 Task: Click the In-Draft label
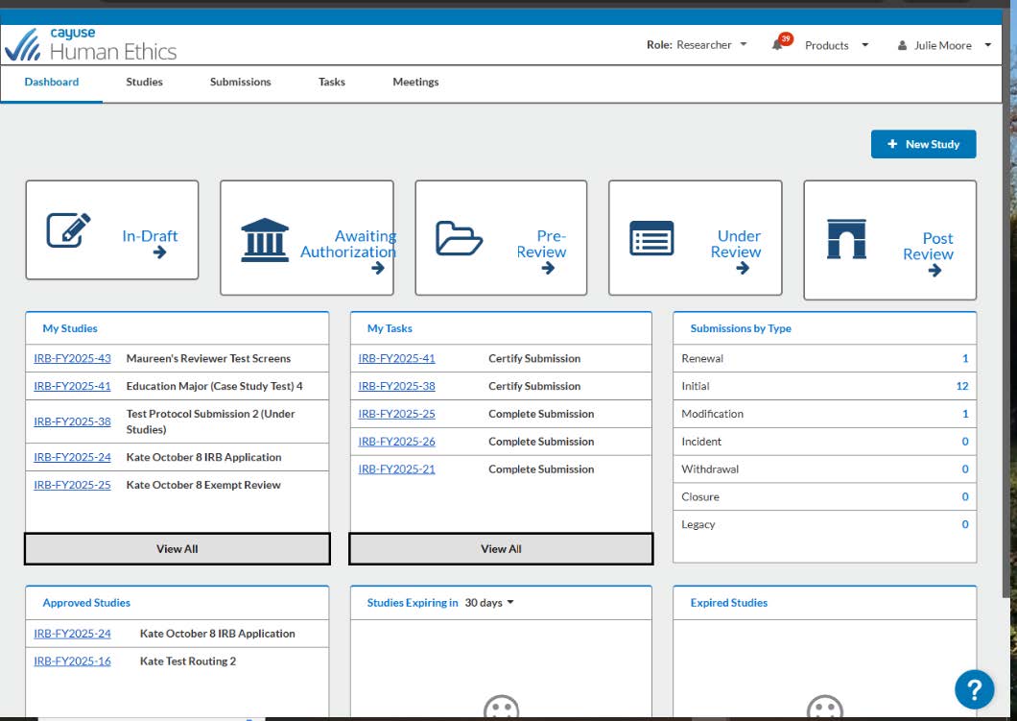150,235
